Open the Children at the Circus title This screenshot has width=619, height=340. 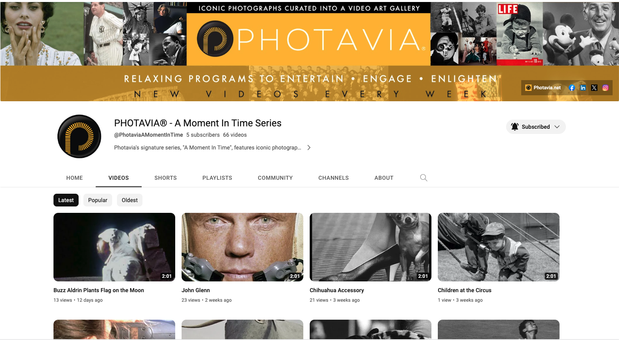coord(465,290)
